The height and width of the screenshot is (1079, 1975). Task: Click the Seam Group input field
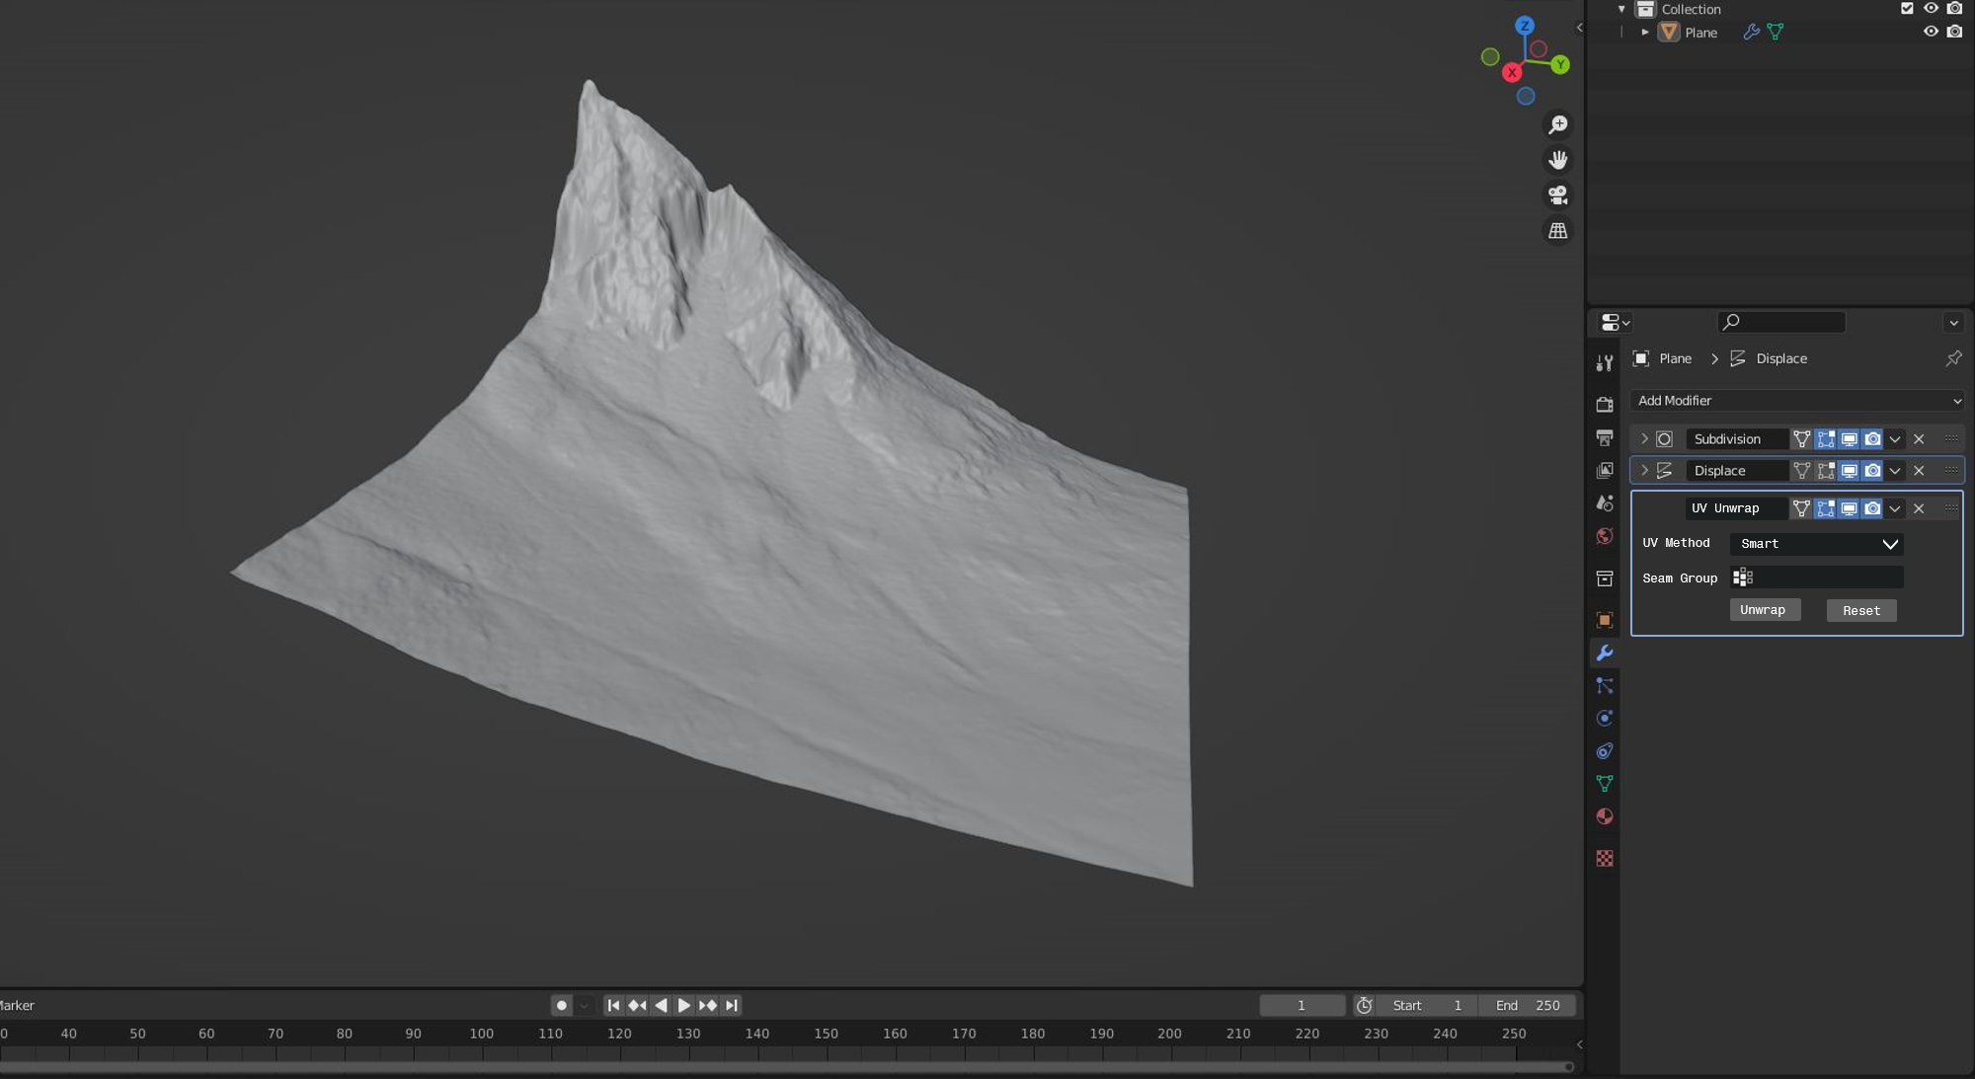(x=1816, y=578)
